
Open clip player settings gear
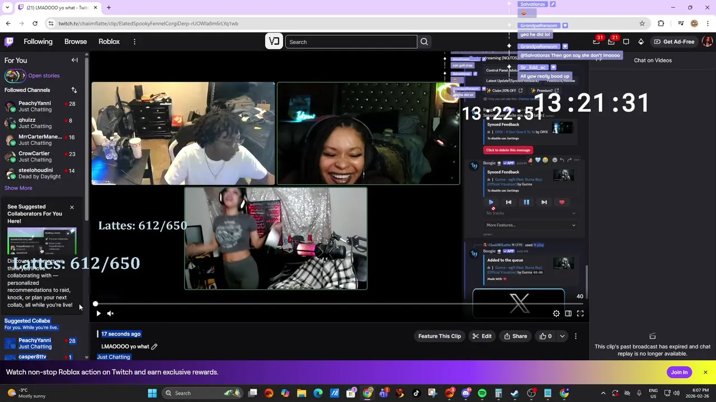(x=556, y=314)
